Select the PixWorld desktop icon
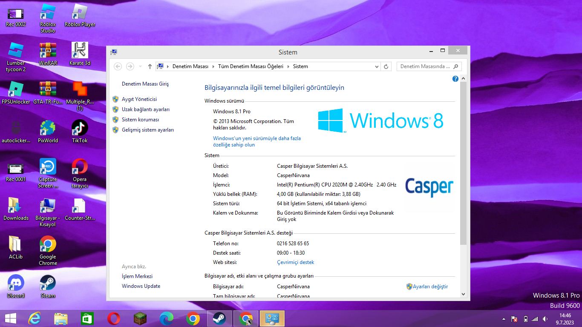This screenshot has height=327, width=582. (x=48, y=132)
